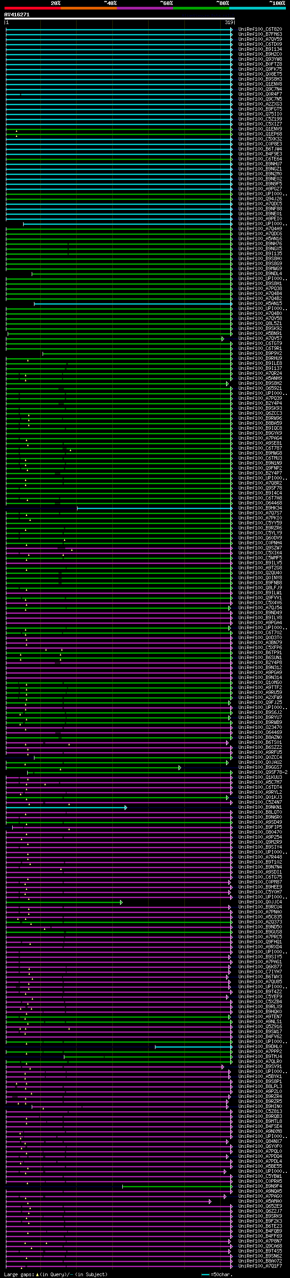Click the short cyan bar for B9HK34
290x1278 pixels.
(155, 508)
